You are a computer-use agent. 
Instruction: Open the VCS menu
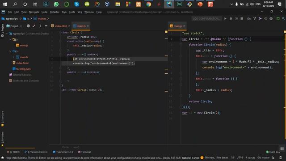[x=80, y=12]
